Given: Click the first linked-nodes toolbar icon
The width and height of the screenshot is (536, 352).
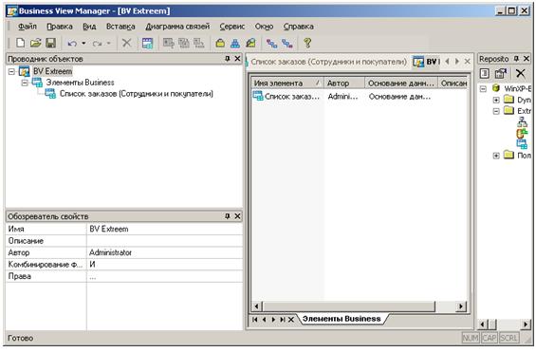Looking at the screenshot, I should (271, 43).
